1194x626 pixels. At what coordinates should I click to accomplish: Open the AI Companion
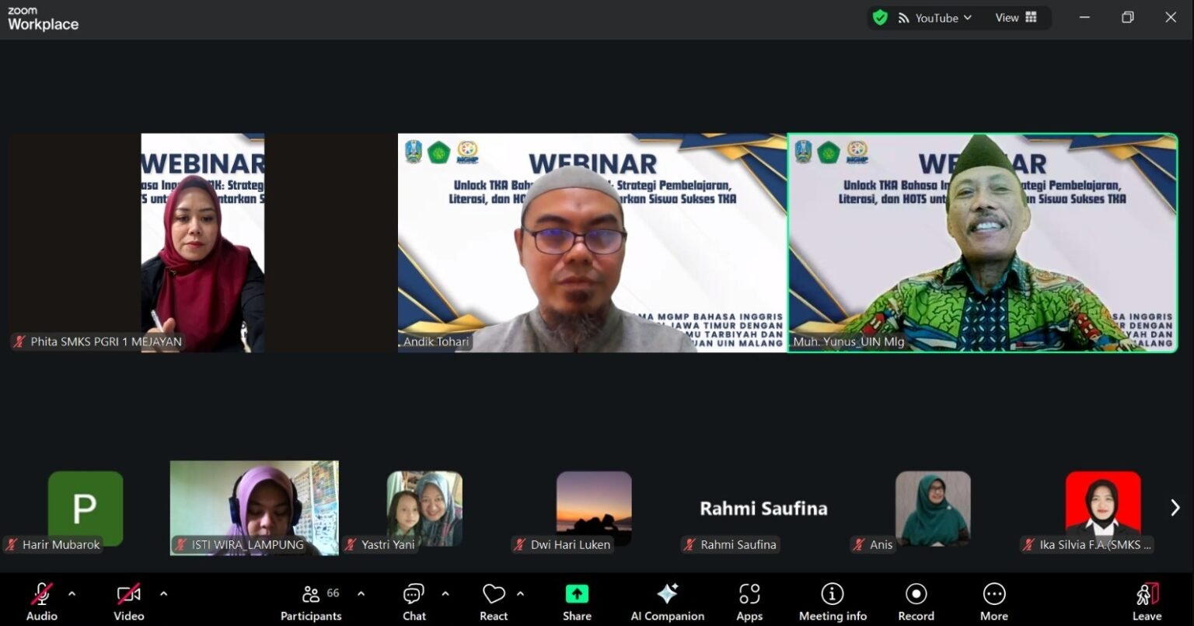(668, 601)
